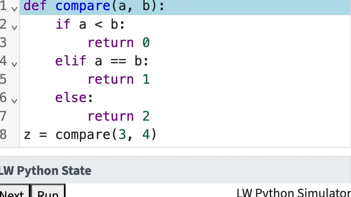Click line number 5 in the gutter
This screenshot has height=197, width=351.
click(x=3, y=79)
